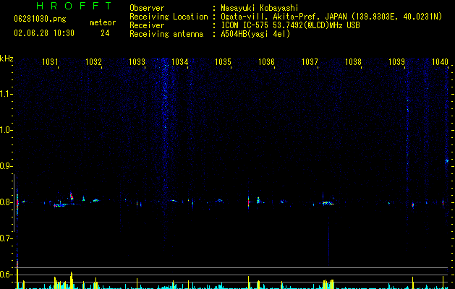Click the kHz axis unit label
Screen dimensions: 455x289
(7, 59)
